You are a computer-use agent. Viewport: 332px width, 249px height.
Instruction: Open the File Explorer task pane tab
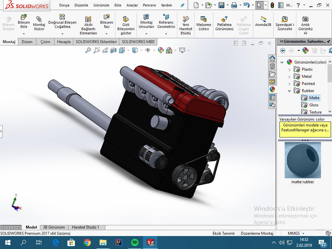pyautogui.click(x=272, y=74)
